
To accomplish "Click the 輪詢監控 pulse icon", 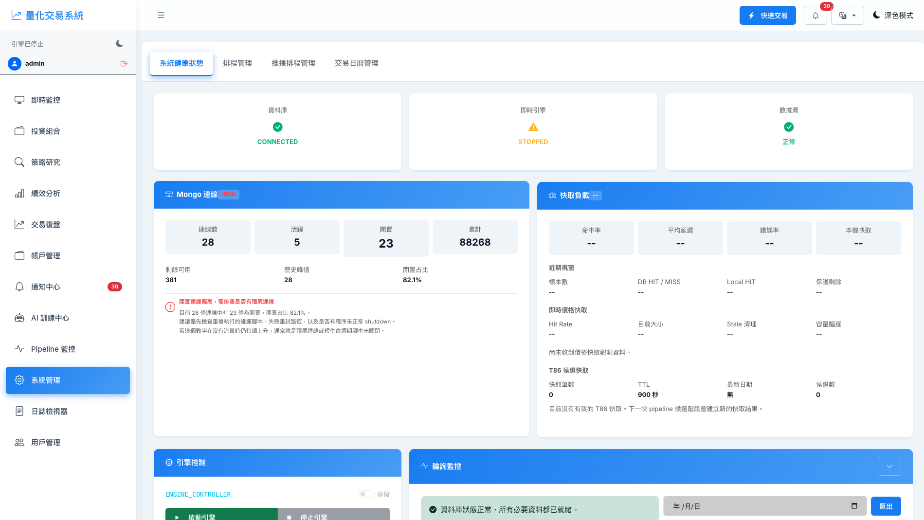I will 424,466.
